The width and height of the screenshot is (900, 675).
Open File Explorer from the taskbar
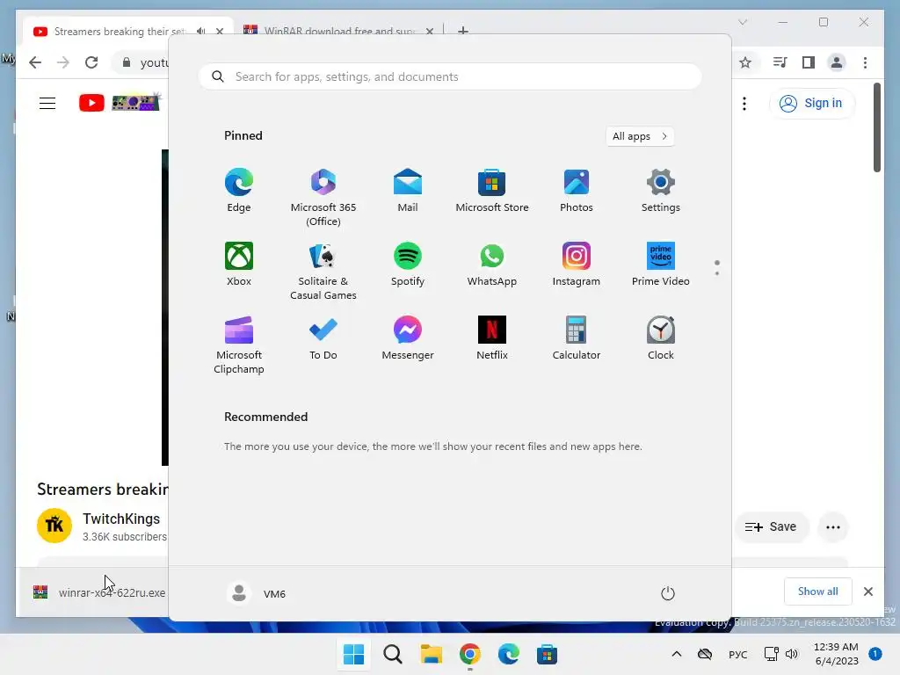coord(431,654)
